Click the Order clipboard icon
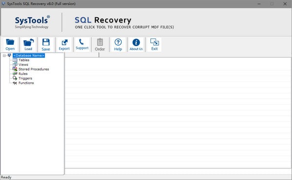292x180 pixels. (x=100, y=42)
